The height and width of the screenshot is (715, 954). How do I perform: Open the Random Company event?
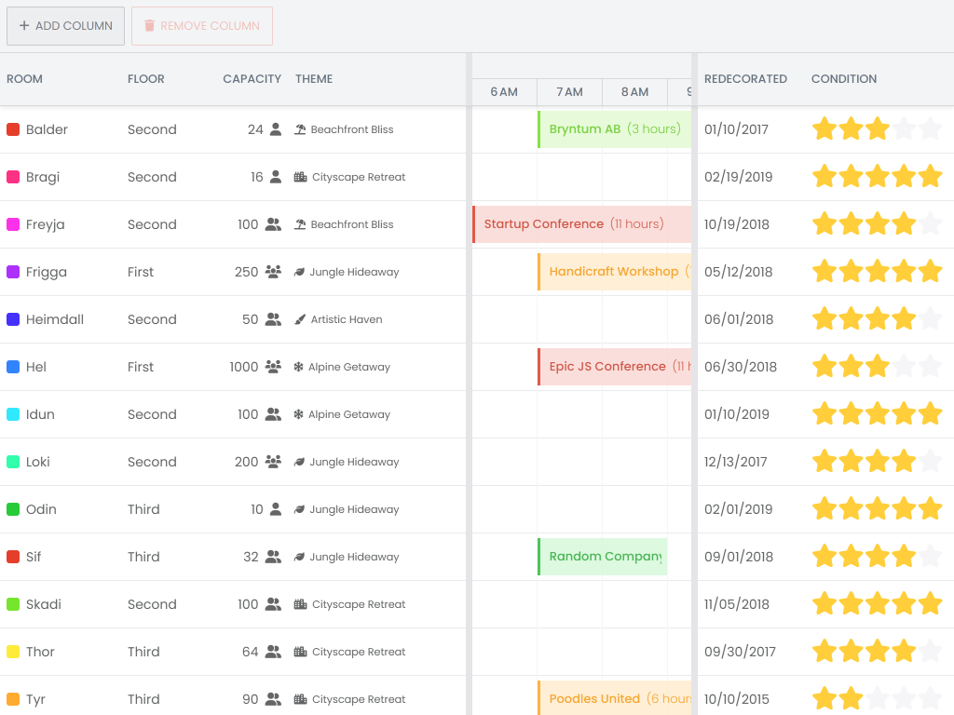point(603,557)
